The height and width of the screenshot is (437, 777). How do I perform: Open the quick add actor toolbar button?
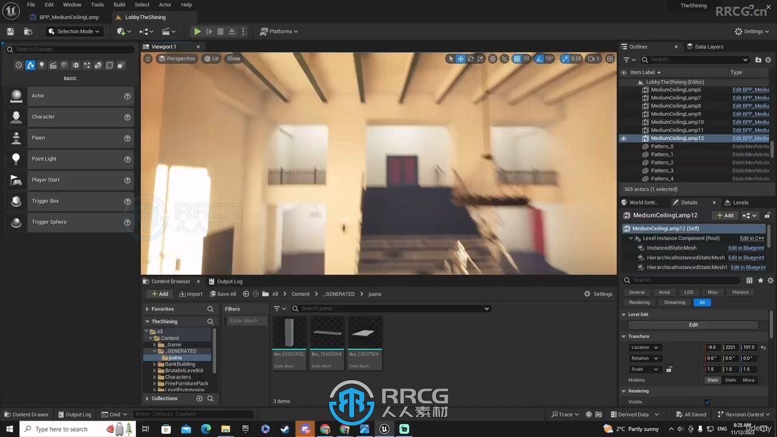pos(123,32)
